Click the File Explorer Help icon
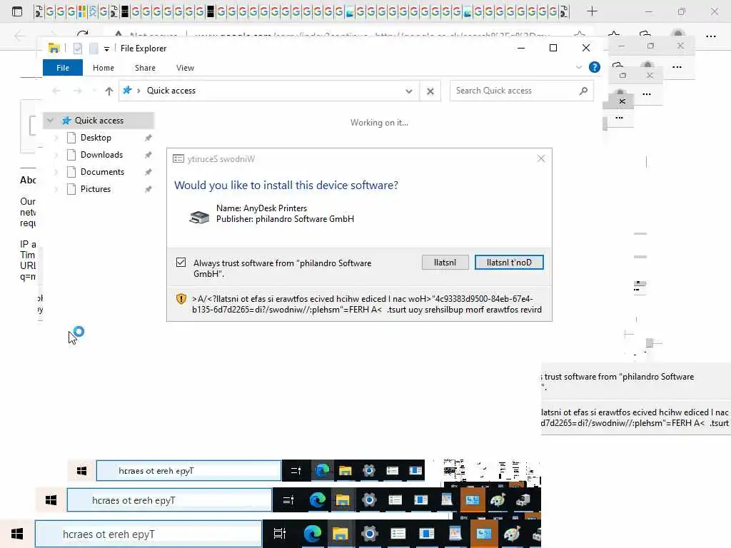The width and height of the screenshot is (731, 548). [595, 67]
